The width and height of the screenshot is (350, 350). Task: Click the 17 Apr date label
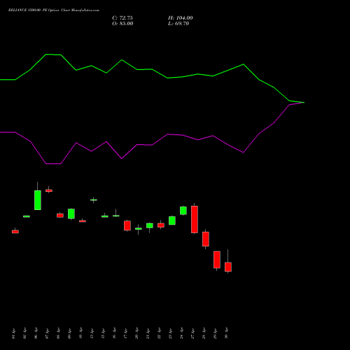pyautogui.click(x=125, y=333)
